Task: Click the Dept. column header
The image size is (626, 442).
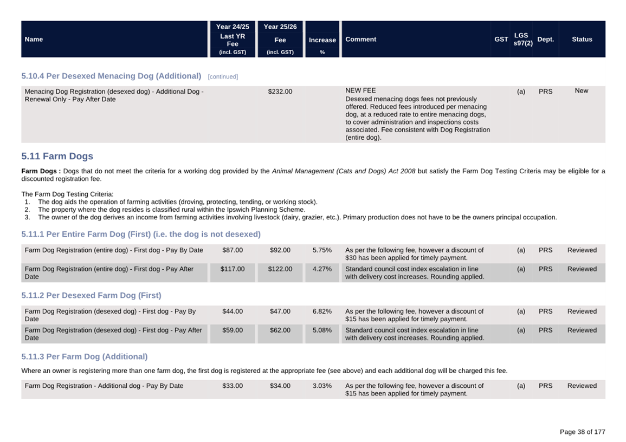Action: (545, 39)
